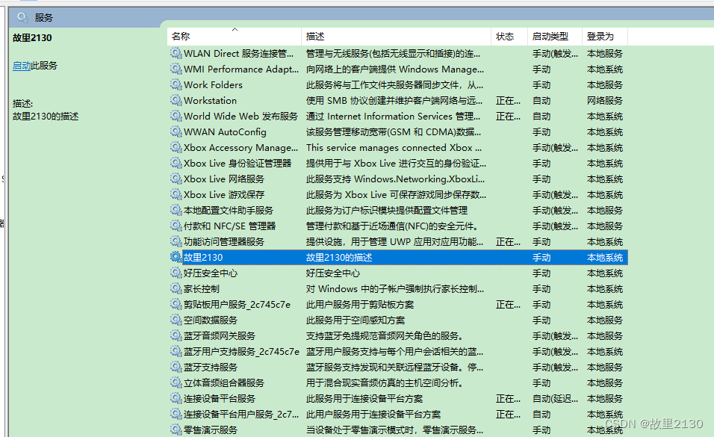The width and height of the screenshot is (714, 437).
Task: Click gear icon next to 家长控制
Action: (176, 289)
